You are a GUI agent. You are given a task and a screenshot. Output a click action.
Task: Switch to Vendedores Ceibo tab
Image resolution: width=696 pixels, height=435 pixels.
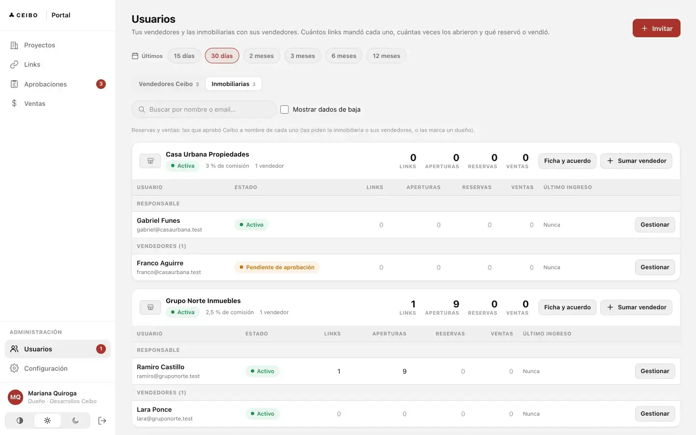tap(169, 84)
